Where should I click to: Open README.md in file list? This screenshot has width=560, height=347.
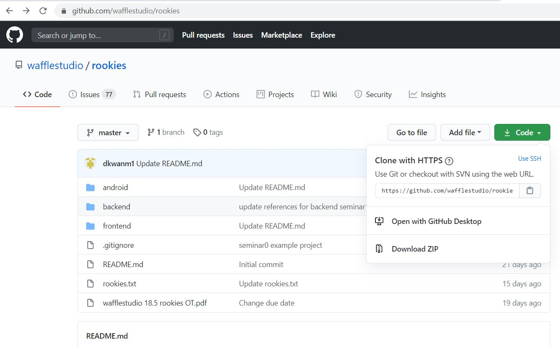click(x=123, y=265)
